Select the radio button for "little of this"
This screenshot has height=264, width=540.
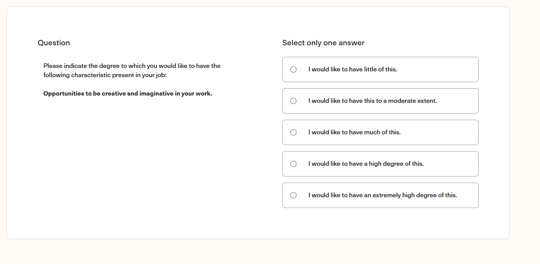click(x=293, y=69)
